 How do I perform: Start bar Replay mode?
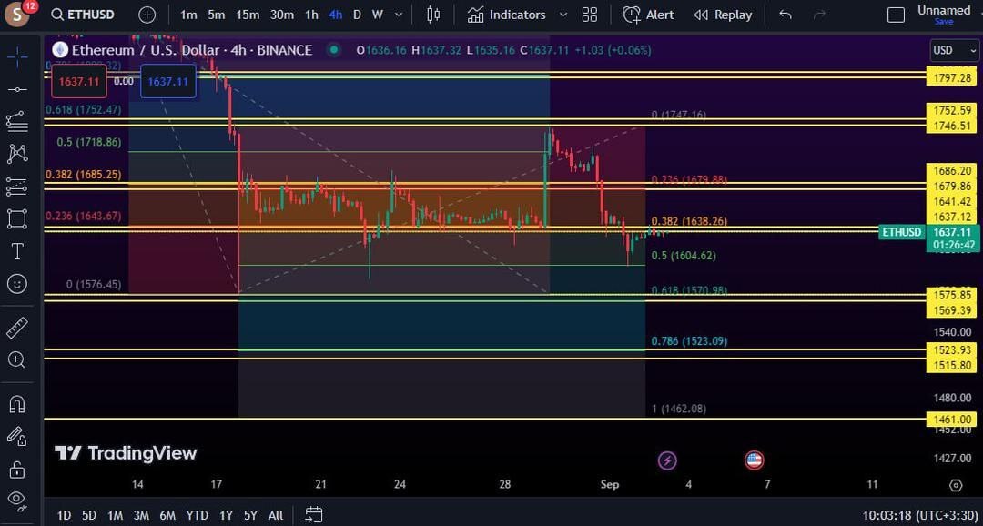pyautogui.click(x=723, y=15)
